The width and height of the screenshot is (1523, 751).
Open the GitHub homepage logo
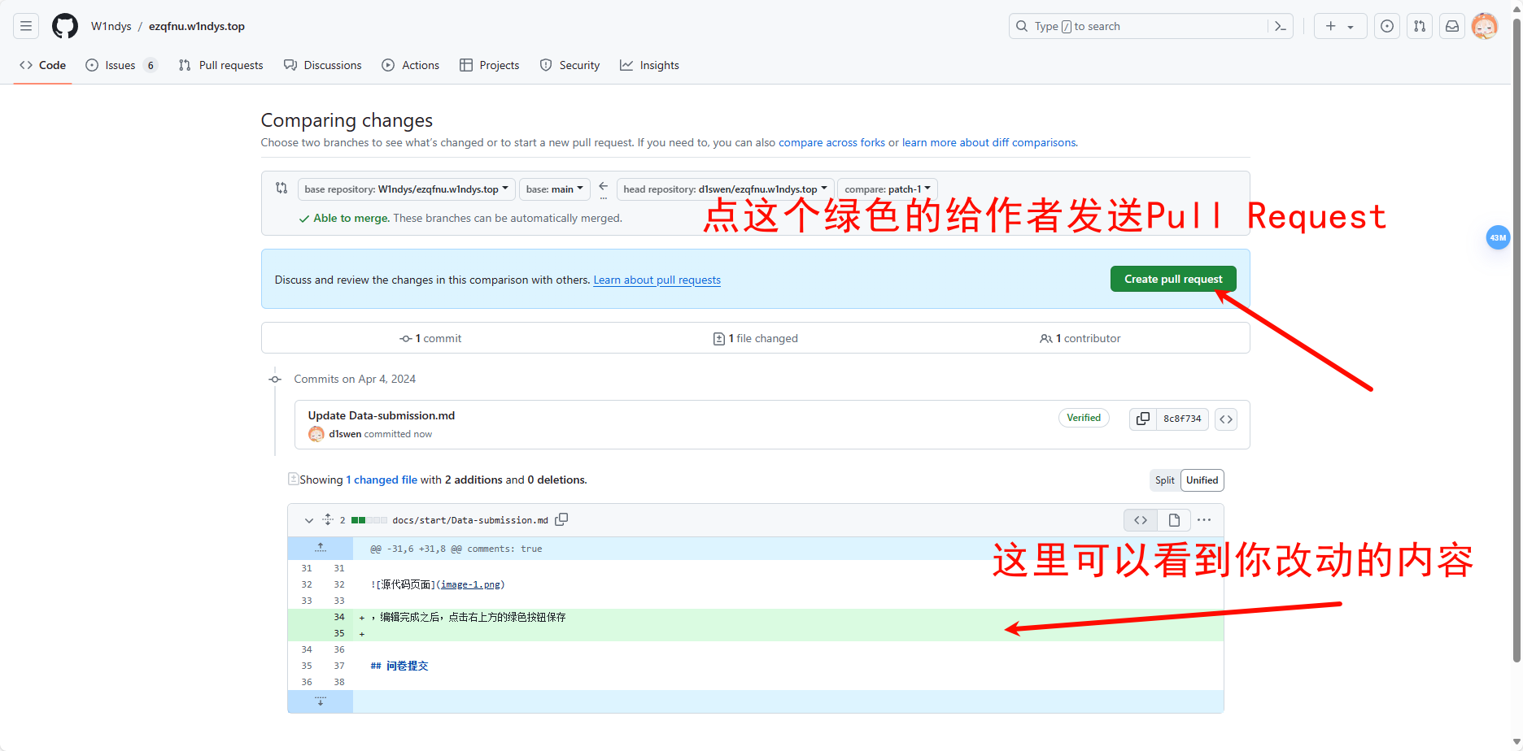(65, 26)
